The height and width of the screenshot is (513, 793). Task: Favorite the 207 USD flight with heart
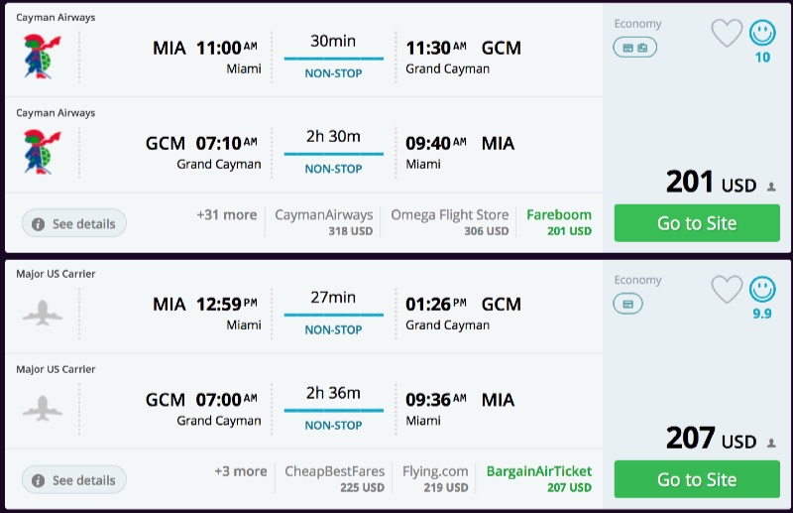[x=727, y=290]
